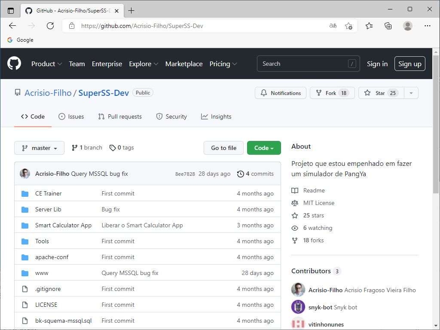Fork the repository with Fork button
Screen dimensions: 440x330
332,93
